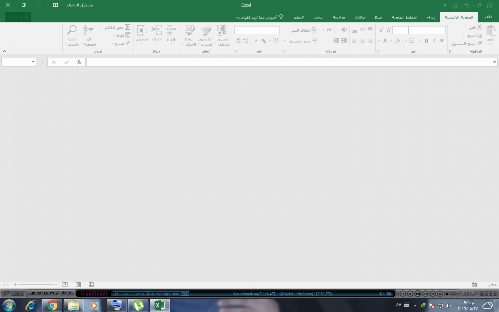The width and height of the screenshot is (499, 312).
Task: Click the Zoom In plus button
Action: tap(16, 285)
